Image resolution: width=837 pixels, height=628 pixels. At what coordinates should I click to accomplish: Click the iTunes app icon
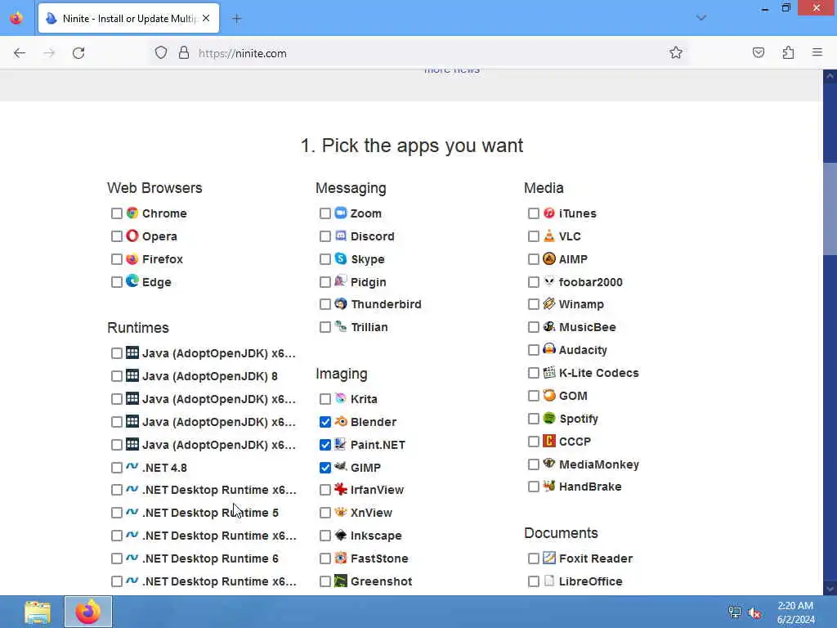(548, 213)
